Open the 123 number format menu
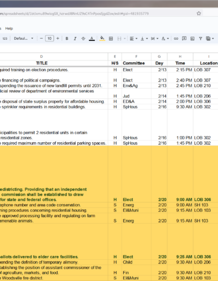This screenshot has height=281, width=218. click(x=5, y=39)
